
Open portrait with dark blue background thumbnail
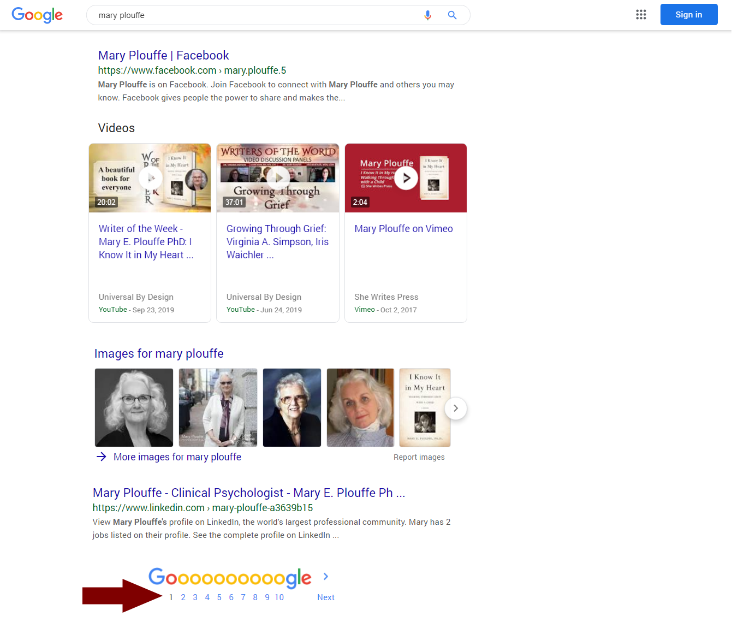pyautogui.click(x=292, y=407)
